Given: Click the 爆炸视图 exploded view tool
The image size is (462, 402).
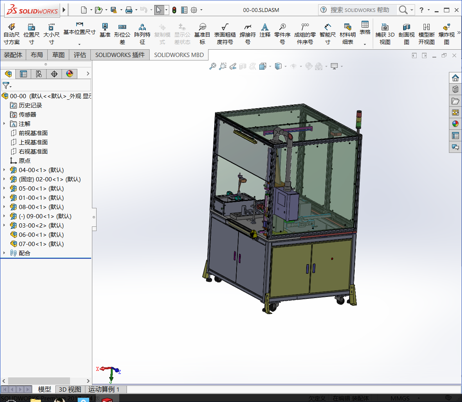Looking at the screenshot, I should click(447, 34).
